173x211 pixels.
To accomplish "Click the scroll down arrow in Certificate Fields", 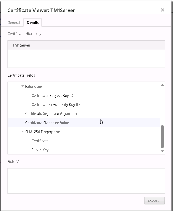I will [162, 151].
